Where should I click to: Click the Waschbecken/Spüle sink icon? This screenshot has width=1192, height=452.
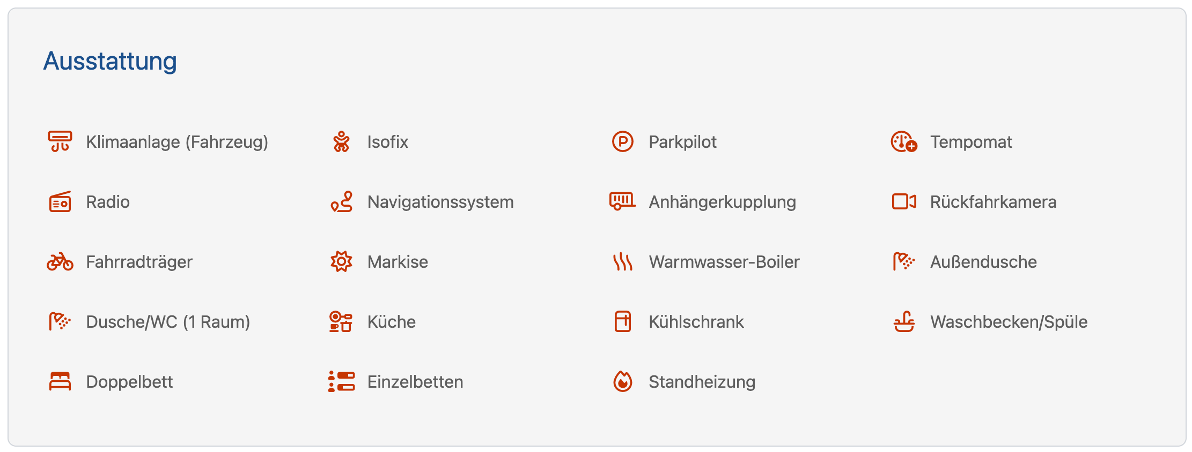(904, 322)
